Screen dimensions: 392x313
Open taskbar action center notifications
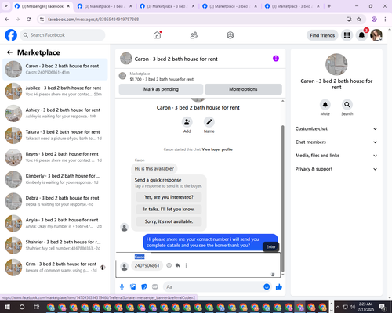pyautogui.click(x=383, y=307)
